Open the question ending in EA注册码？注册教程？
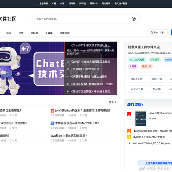 [x=14, y=123]
